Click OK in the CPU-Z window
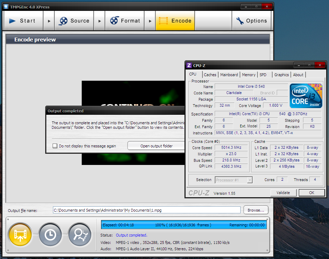 point(311,192)
